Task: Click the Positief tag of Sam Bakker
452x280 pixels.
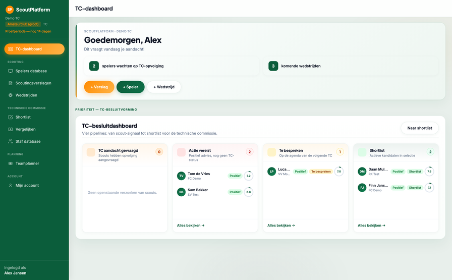Action: 235,192
